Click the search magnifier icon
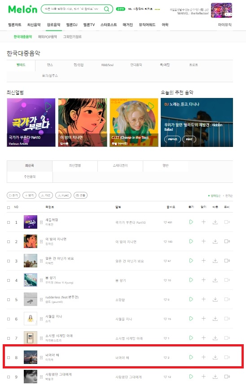The width and height of the screenshot is (246, 386). coord(106,9)
